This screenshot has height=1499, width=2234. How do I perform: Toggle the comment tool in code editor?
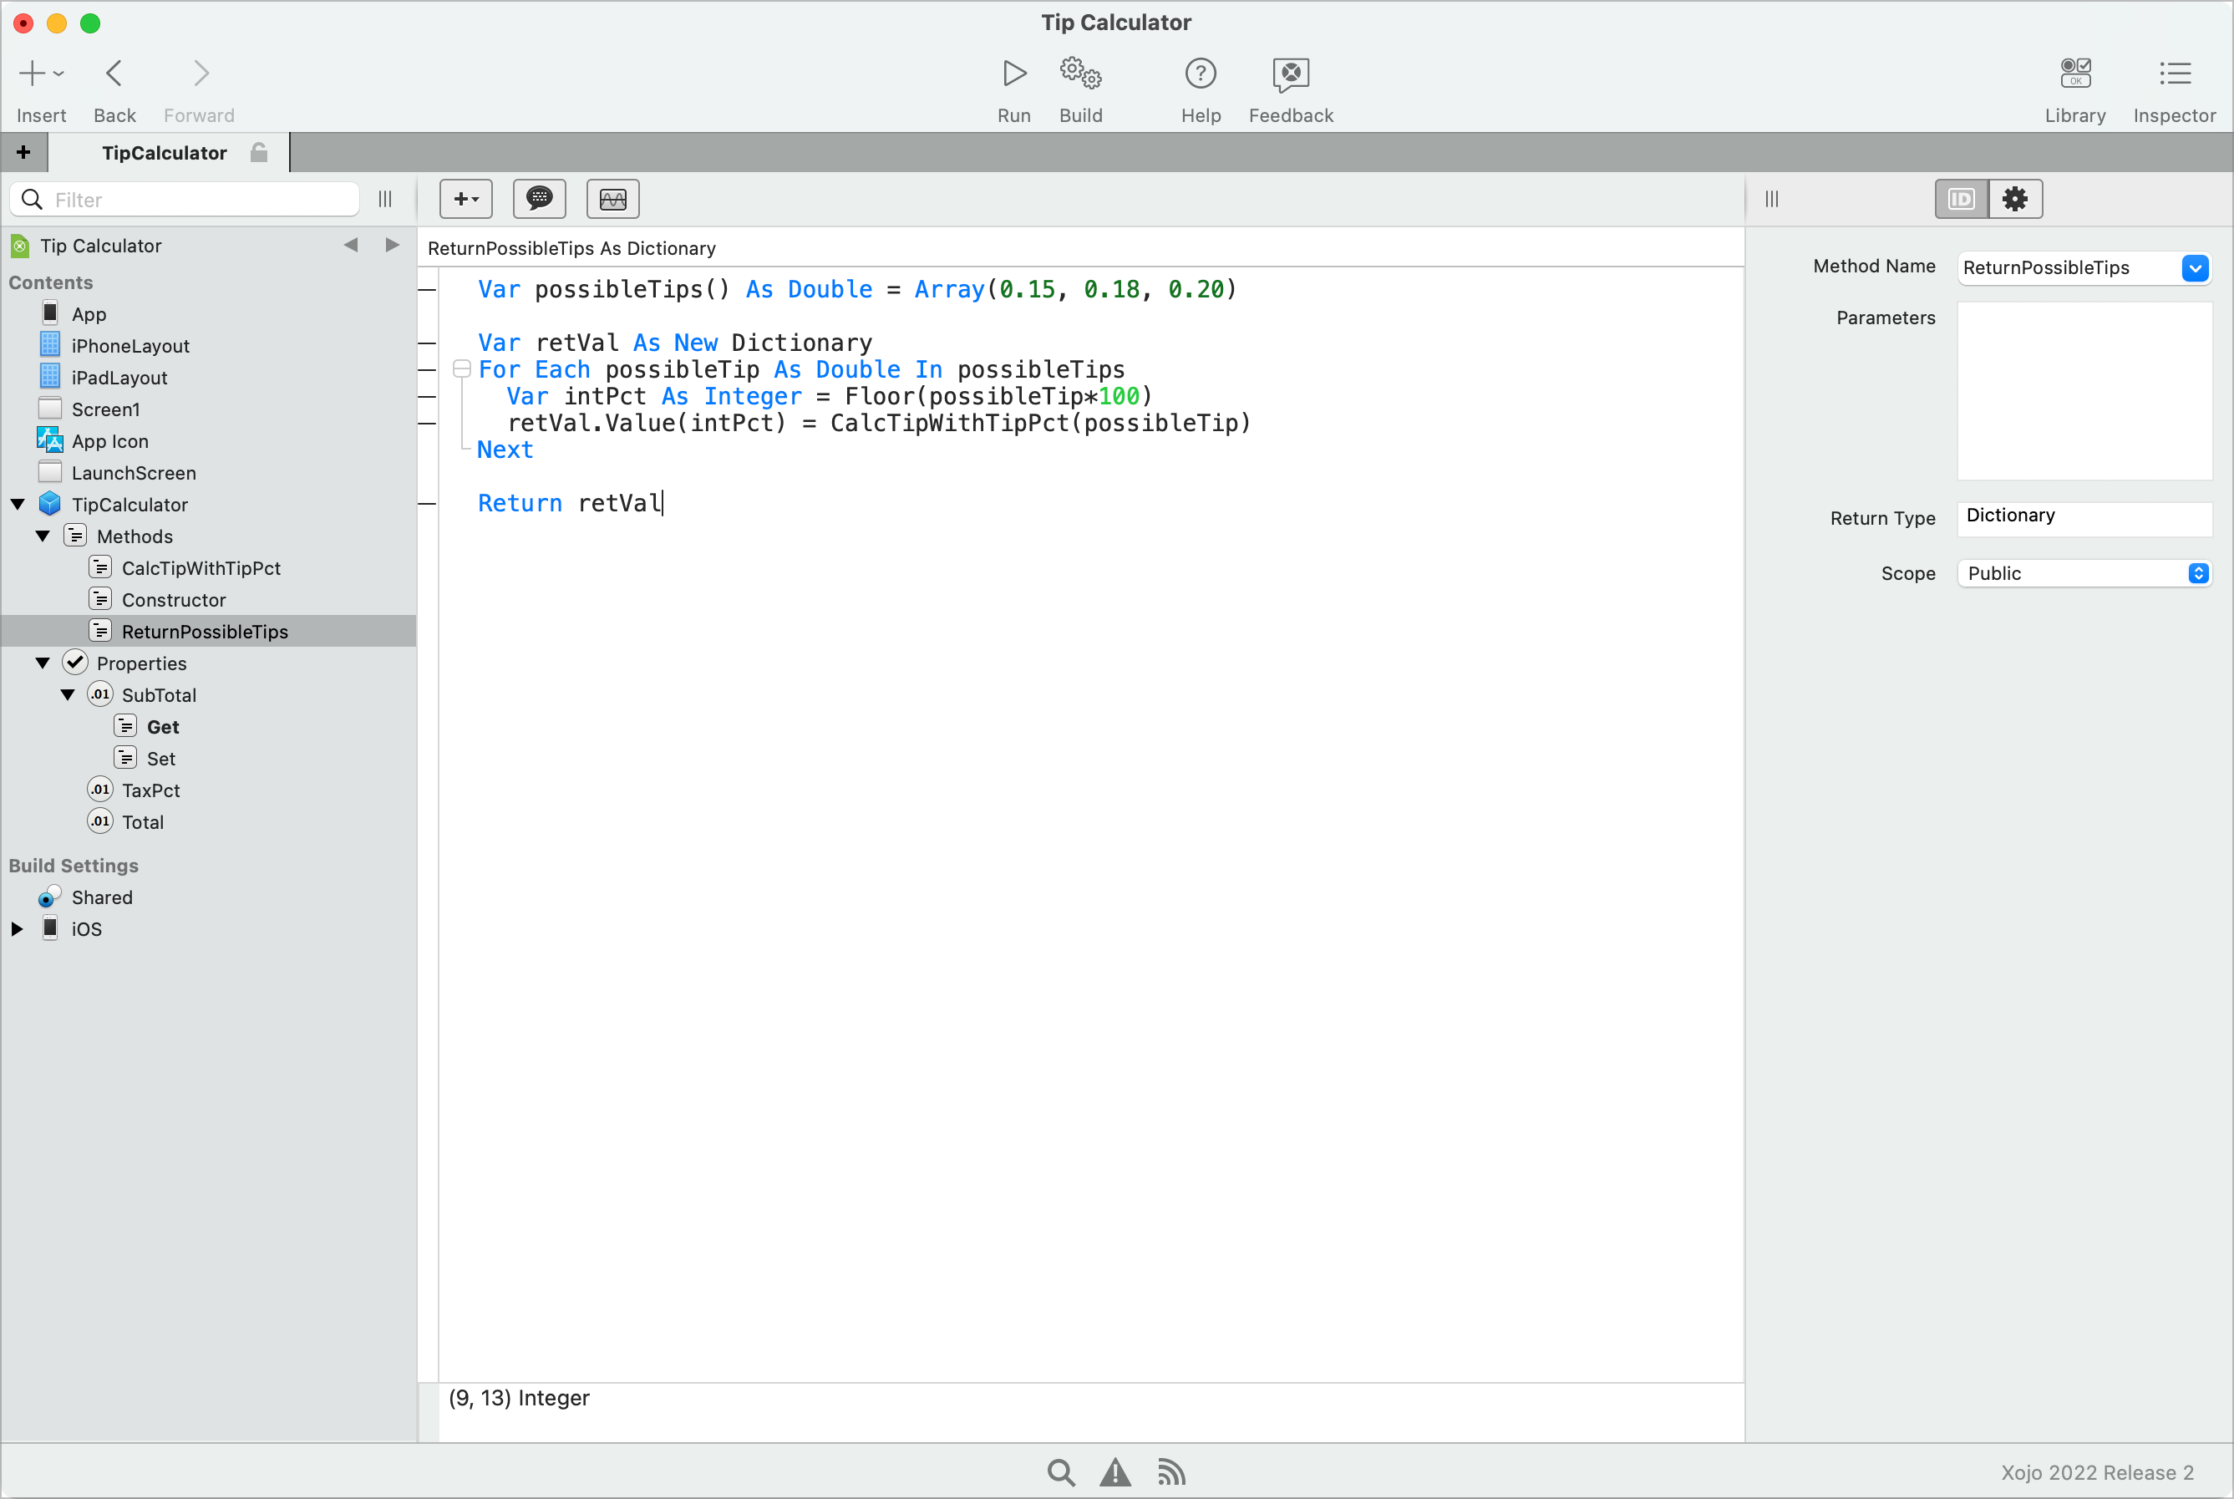538,199
